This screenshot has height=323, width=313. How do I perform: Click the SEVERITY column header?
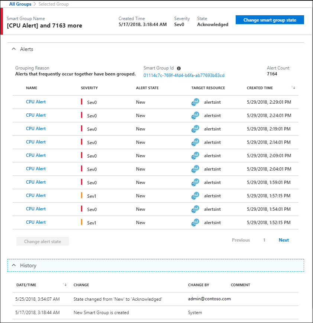pyautogui.click(x=89, y=88)
